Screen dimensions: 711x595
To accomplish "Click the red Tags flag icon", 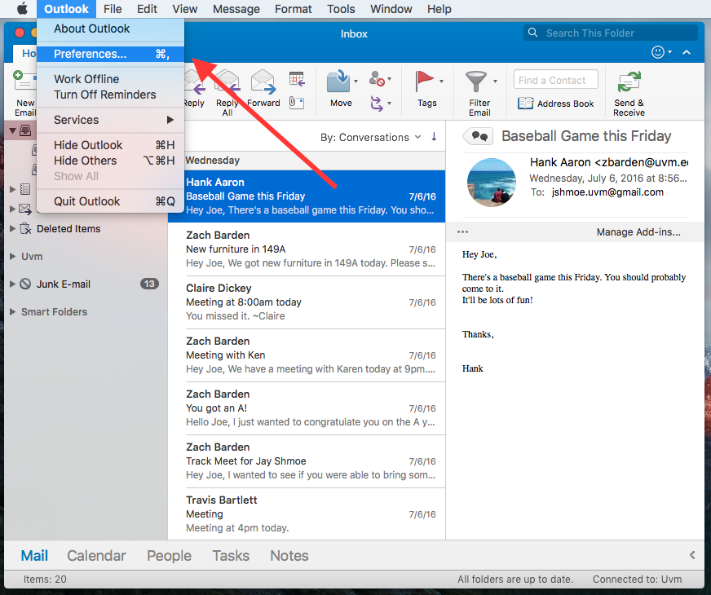I will (425, 82).
